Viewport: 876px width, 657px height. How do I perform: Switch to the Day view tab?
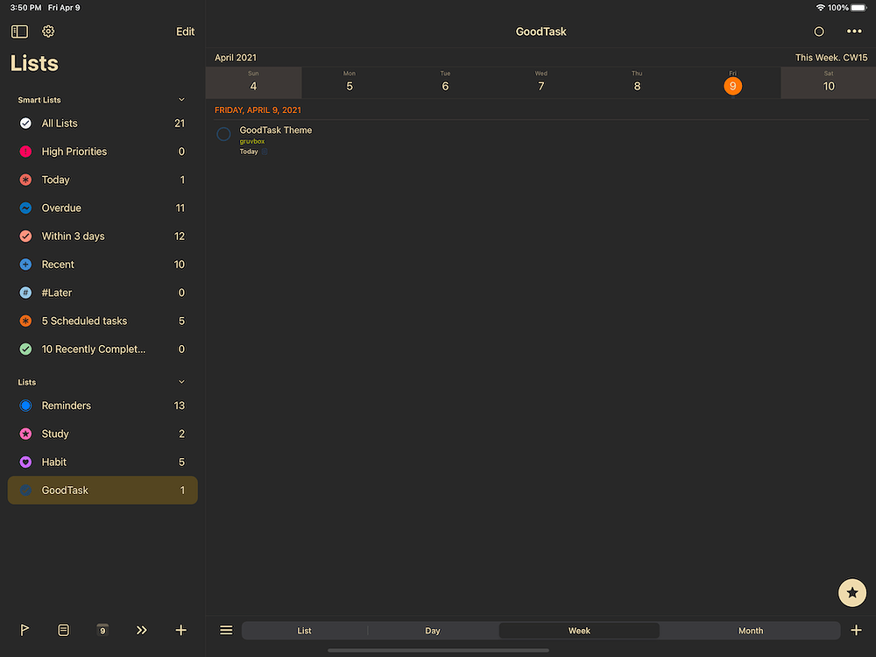433,631
